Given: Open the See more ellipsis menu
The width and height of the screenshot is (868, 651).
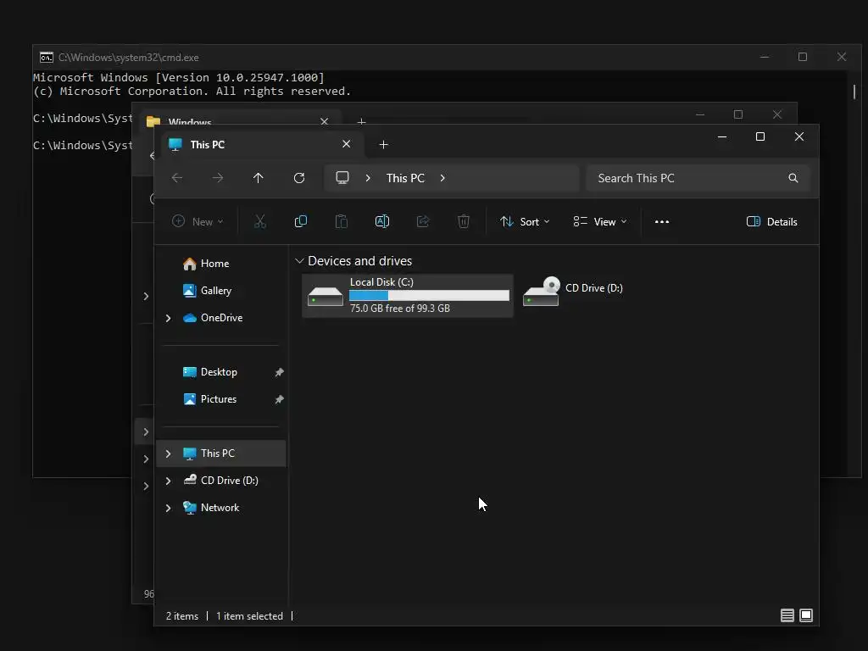Looking at the screenshot, I should click(x=662, y=221).
